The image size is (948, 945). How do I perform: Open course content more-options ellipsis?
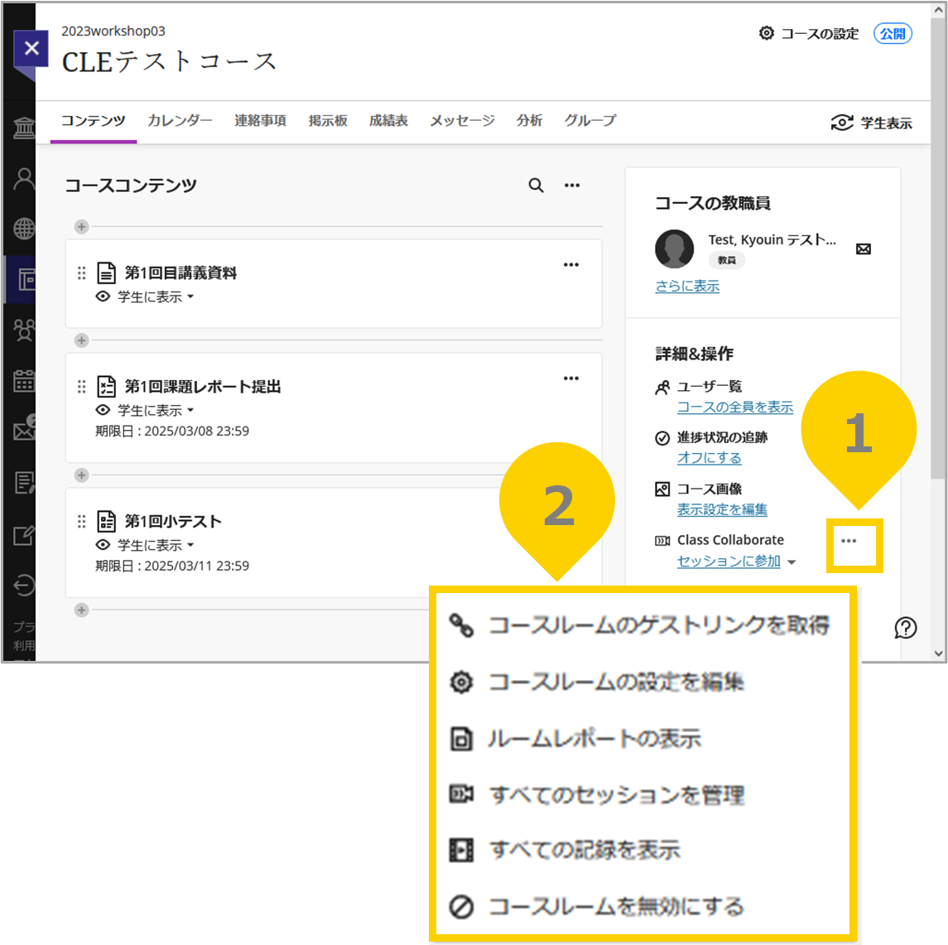tap(572, 185)
